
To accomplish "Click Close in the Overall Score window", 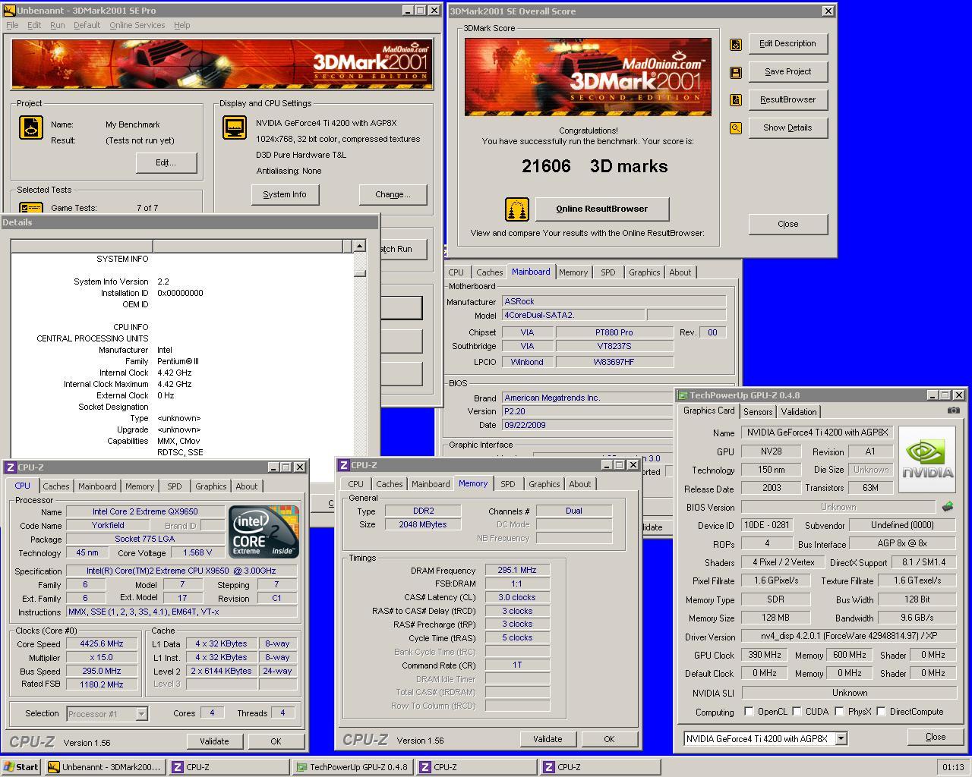I will click(788, 225).
